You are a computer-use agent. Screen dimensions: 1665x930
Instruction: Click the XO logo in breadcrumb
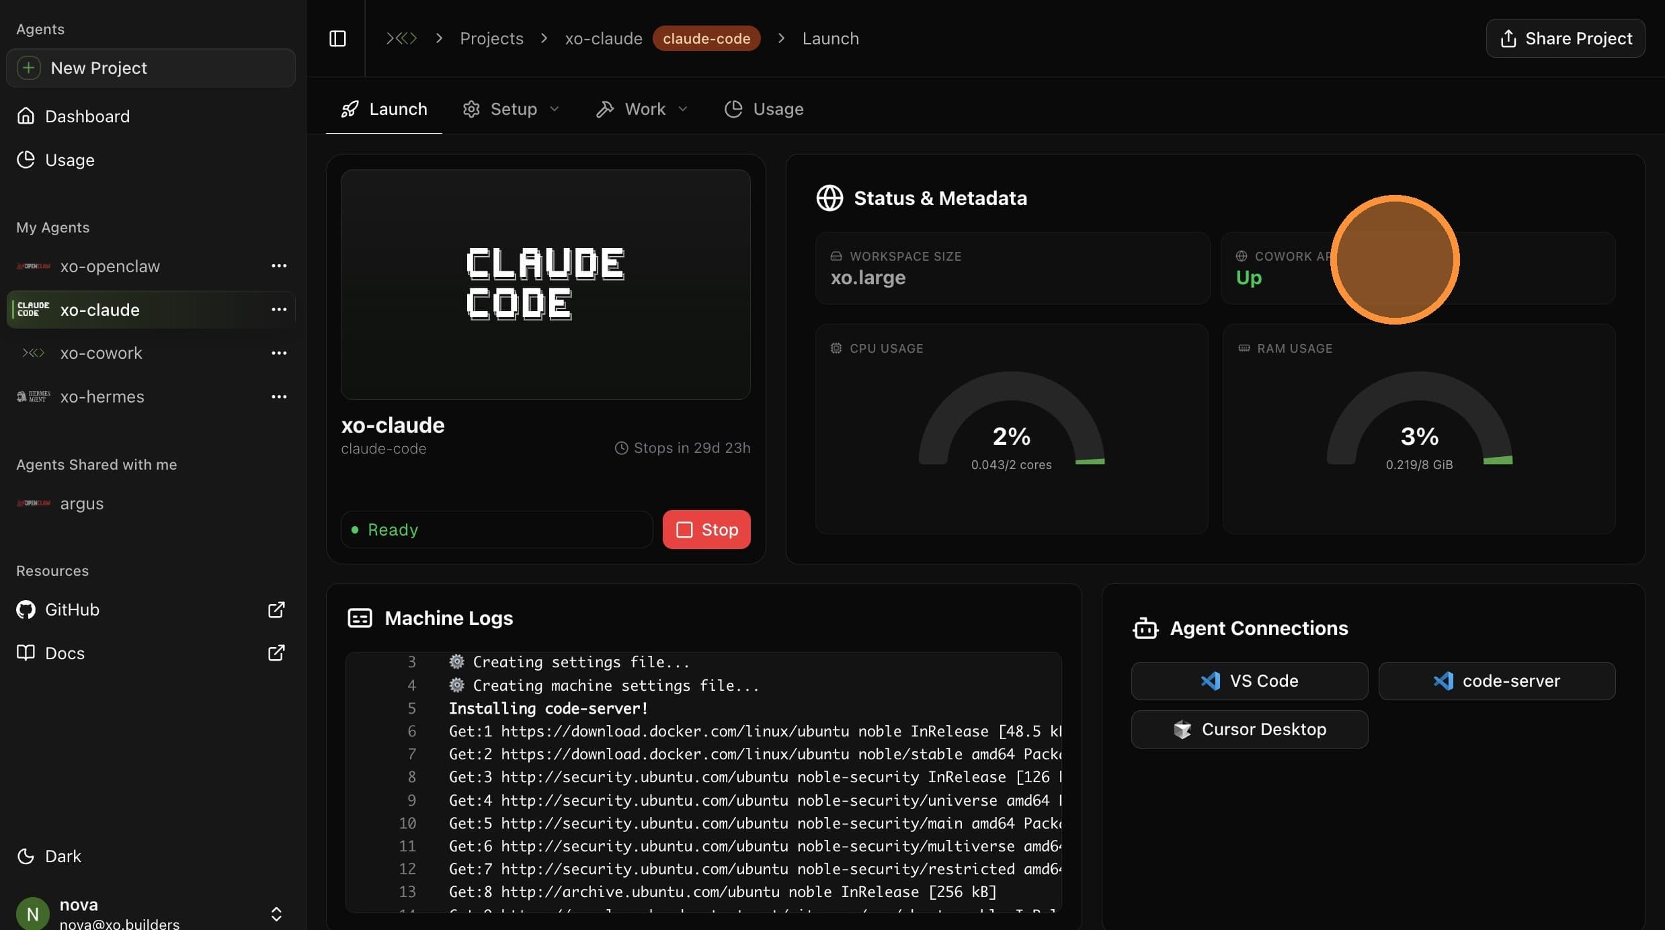(x=401, y=38)
